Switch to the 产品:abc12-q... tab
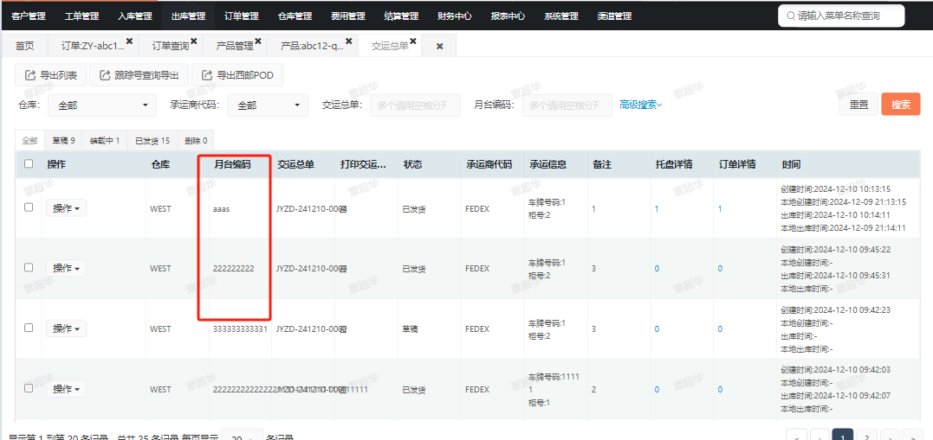This screenshot has height=440, width=933. (x=312, y=46)
